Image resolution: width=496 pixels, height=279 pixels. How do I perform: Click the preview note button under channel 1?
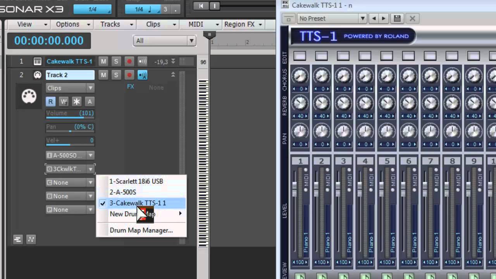(300, 276)
